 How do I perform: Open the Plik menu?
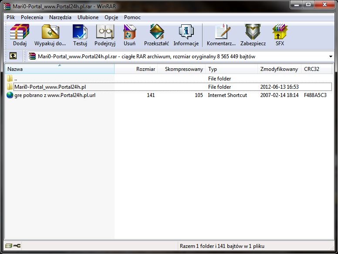(11, 17)
